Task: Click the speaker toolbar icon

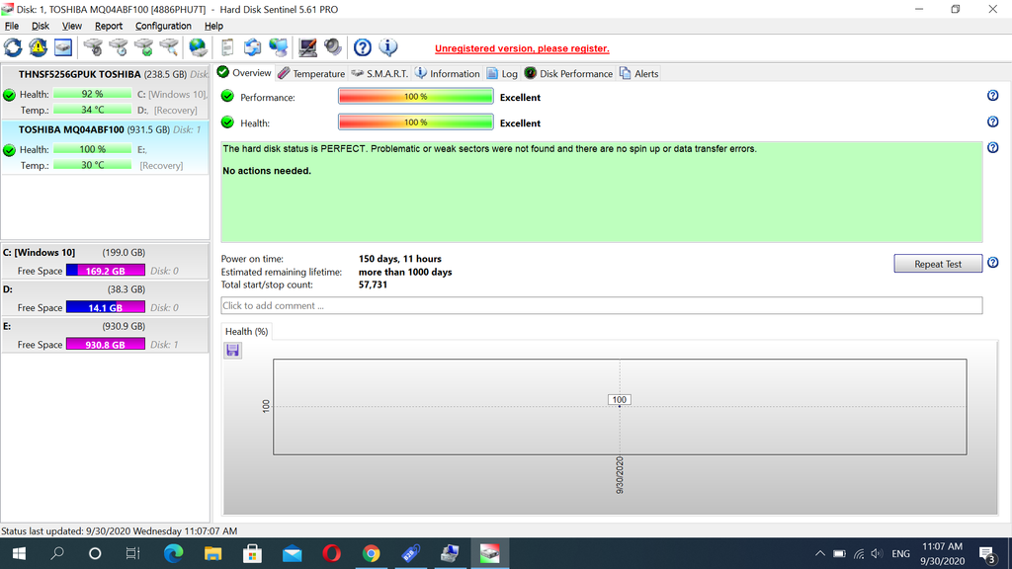Action: (x=333, y=47)
